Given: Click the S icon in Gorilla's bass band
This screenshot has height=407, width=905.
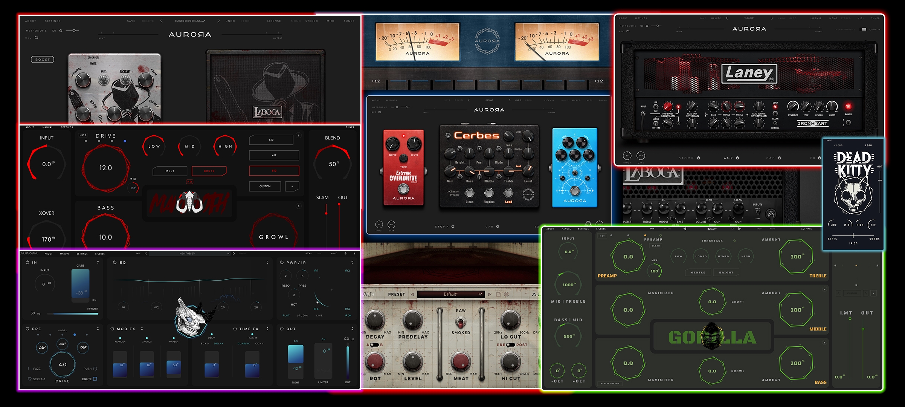Looking at the screenshot, I should 824,343.
